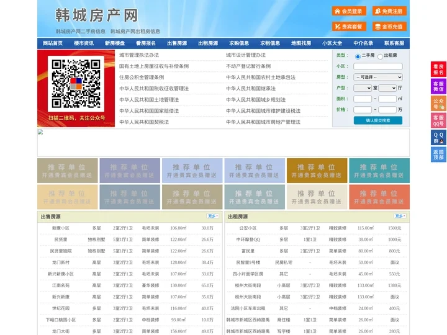
Task: Open 中华人民共和国土地管理法 link
Action: pyautogui.click(x=149, y=100)
